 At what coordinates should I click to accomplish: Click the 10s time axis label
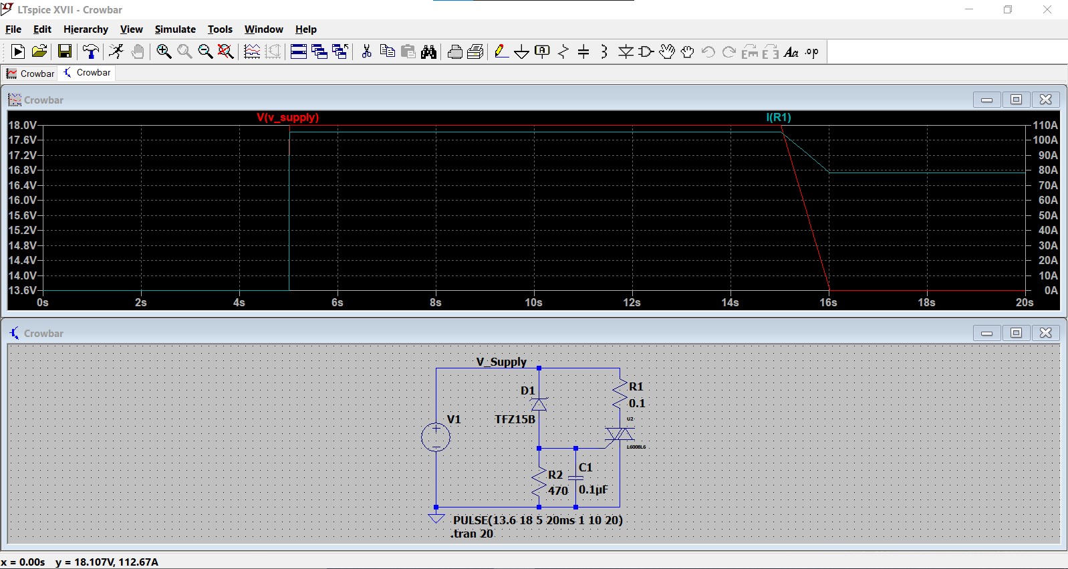[x=533, y=303]
